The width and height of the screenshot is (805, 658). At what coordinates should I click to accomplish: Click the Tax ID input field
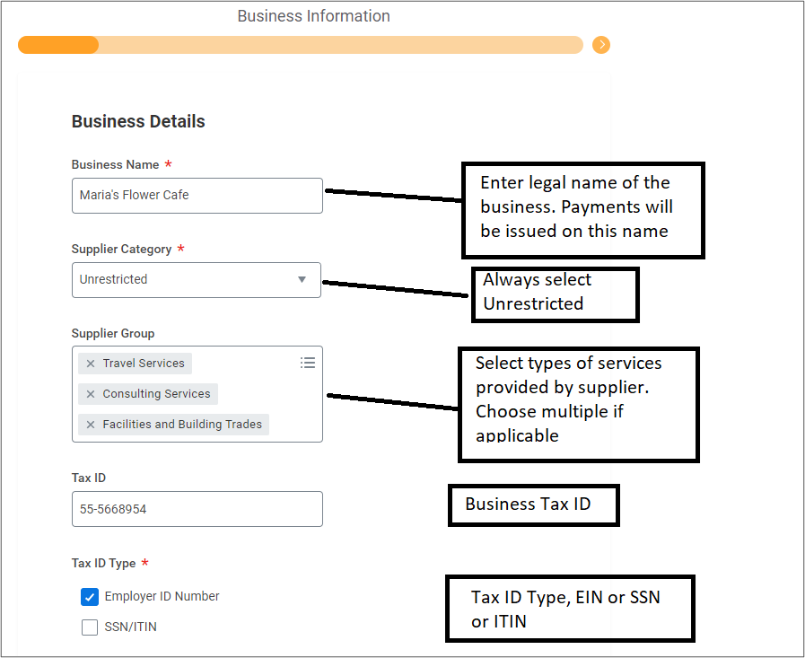pyautogui.click(x=197, y=509)
